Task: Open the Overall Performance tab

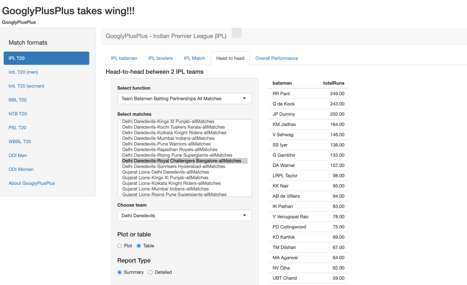Action: click(276, 58)
